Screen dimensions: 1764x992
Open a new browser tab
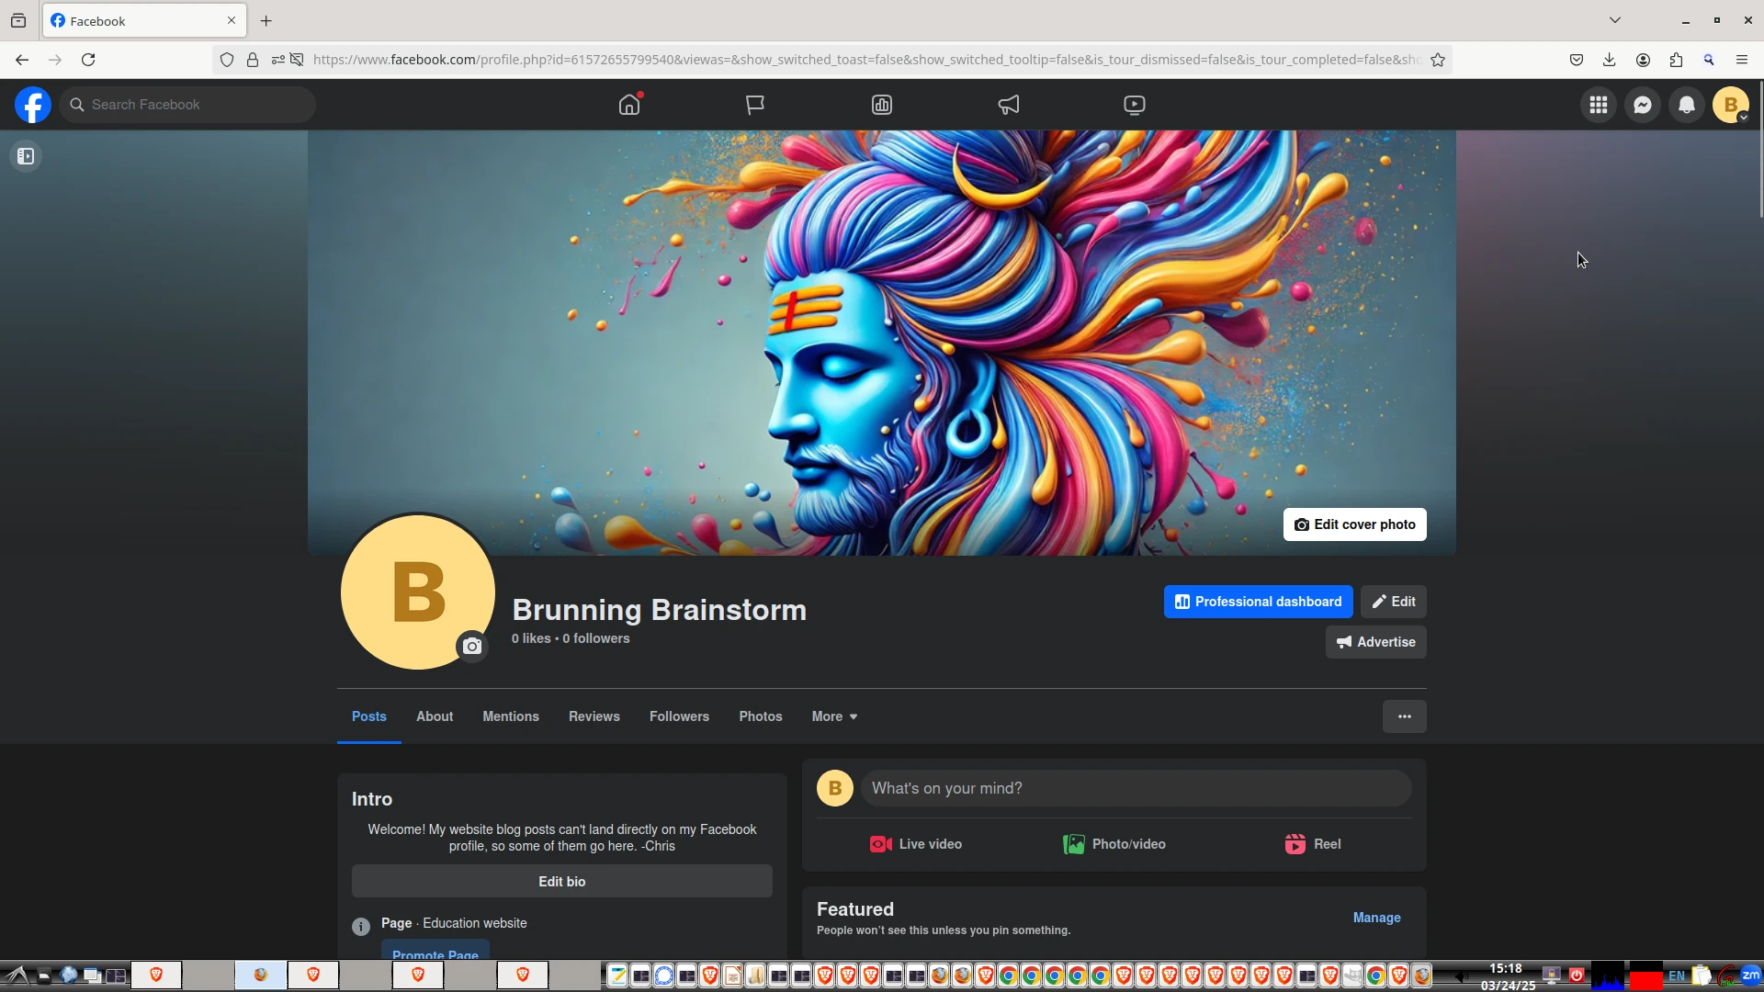click(x=266, y=20)
